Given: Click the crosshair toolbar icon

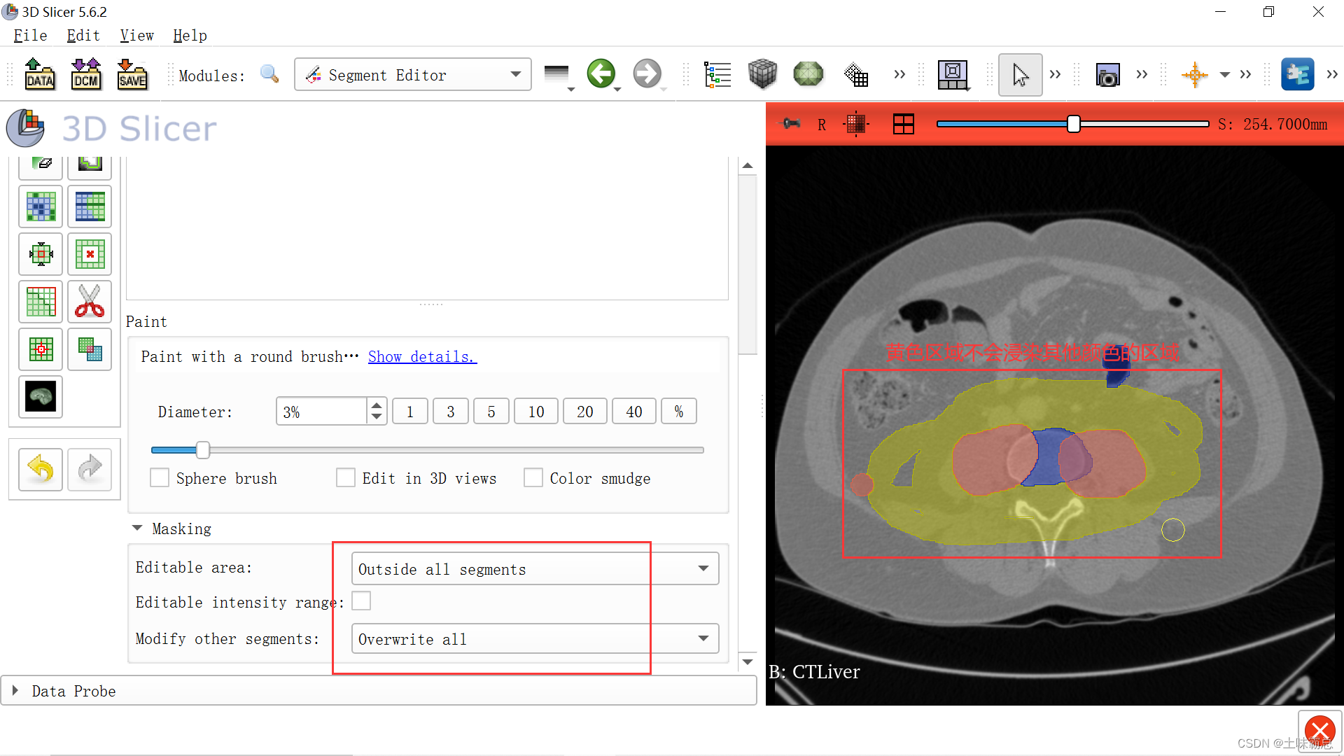Looking at the screenshot, I should click(1194, 74).
